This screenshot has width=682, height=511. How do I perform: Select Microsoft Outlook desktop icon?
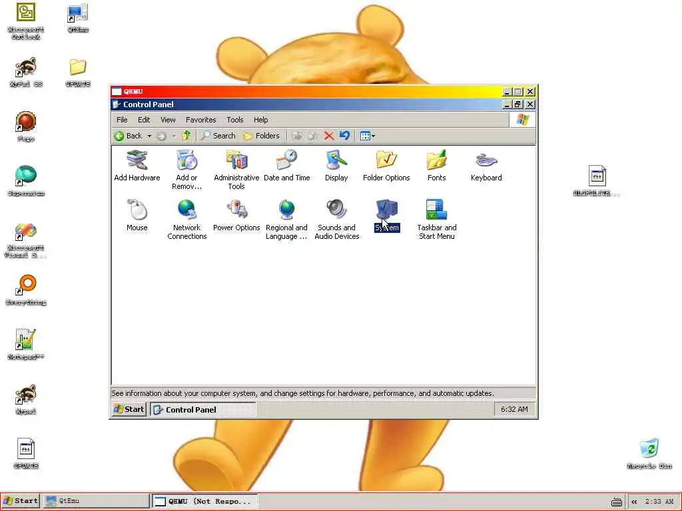pos(26,21)
